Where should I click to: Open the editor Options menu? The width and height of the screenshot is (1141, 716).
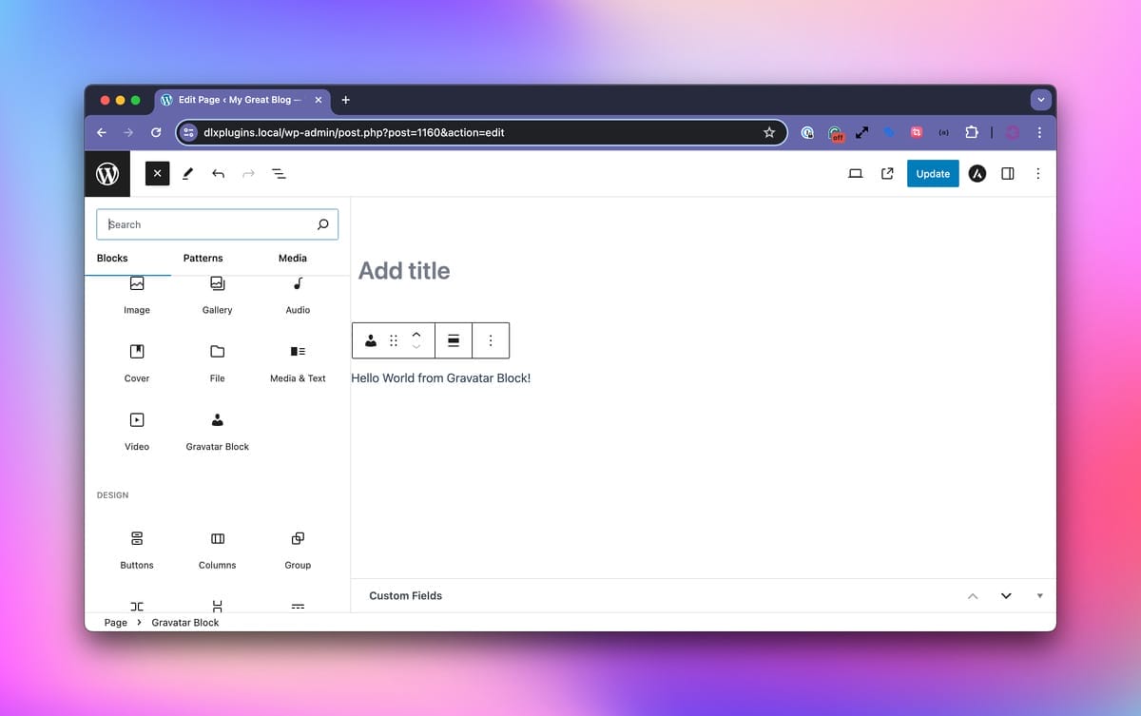point(1037,174)
